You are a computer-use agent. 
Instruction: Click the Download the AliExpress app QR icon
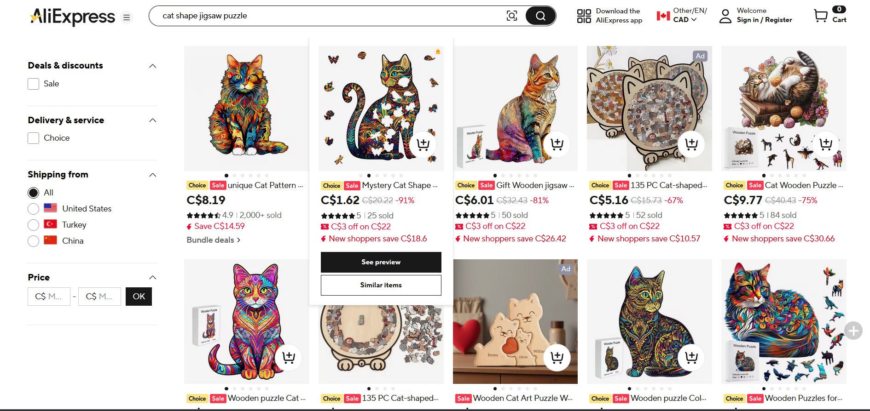[583, 15]
